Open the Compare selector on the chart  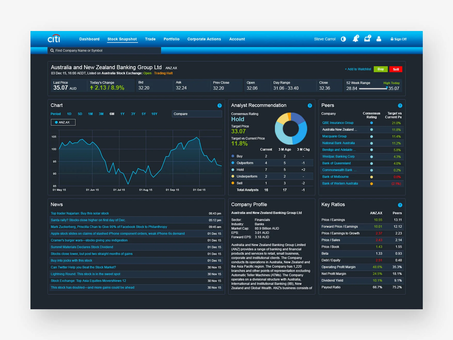pos(197,114)
